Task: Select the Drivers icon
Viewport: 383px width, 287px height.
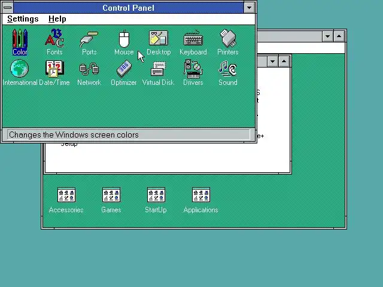Action: click(193, 72)
